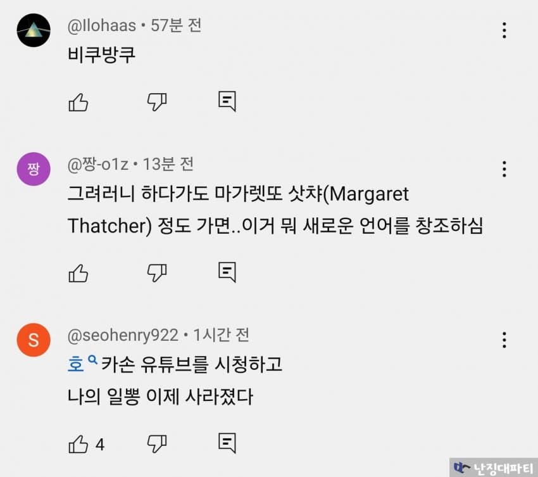The height and width of the screenshot is (477, 538).
Task: Reply to the @llohaas comment
Action: (x=227, y=101)
